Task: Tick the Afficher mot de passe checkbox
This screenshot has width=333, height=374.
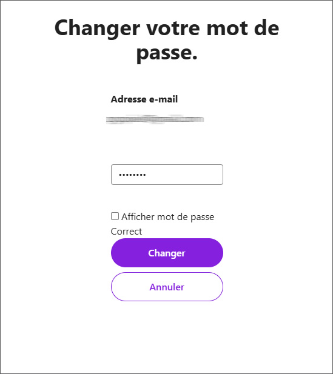Action: click(x=115, y=216)
